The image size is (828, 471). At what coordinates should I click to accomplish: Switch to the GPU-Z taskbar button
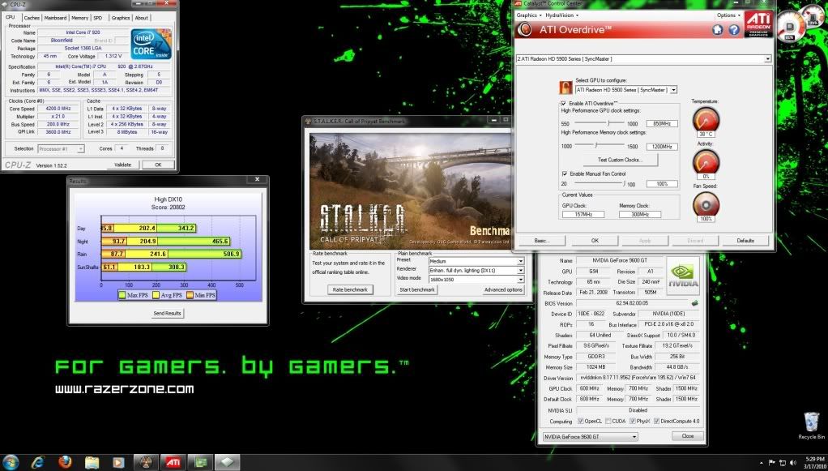tap(200, 463)
